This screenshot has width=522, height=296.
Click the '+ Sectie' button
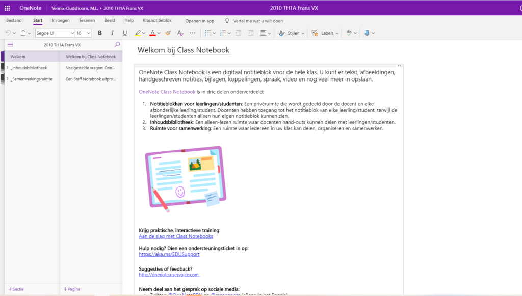tap(15, 289)
